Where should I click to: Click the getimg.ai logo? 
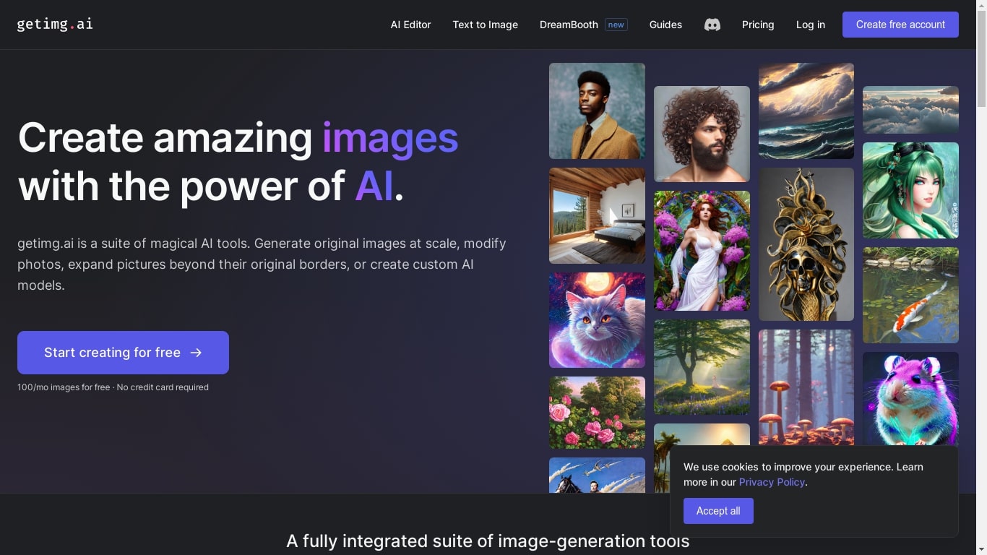[x=54, y=24]
